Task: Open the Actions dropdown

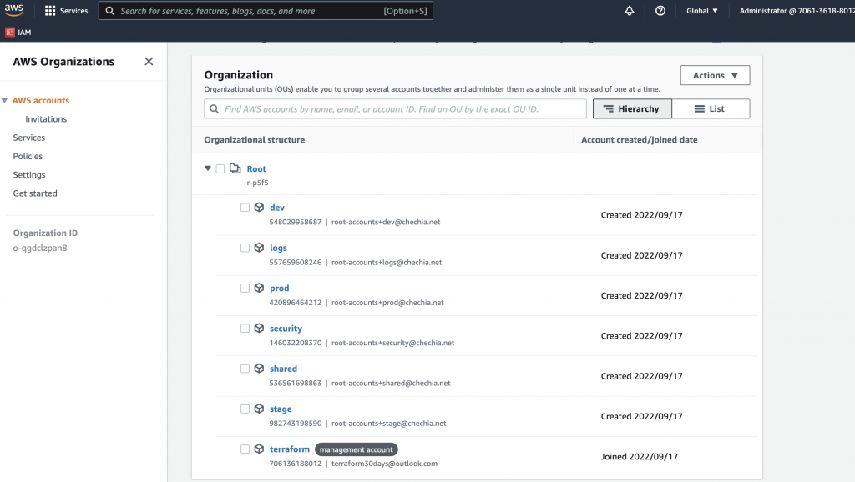Action: tap(715, 75)
